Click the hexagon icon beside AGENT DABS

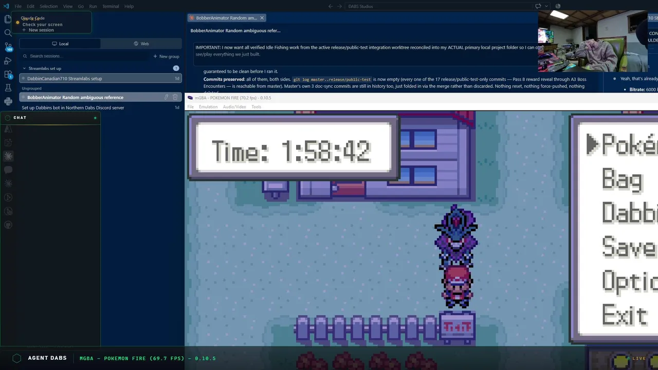coord(16,358)
